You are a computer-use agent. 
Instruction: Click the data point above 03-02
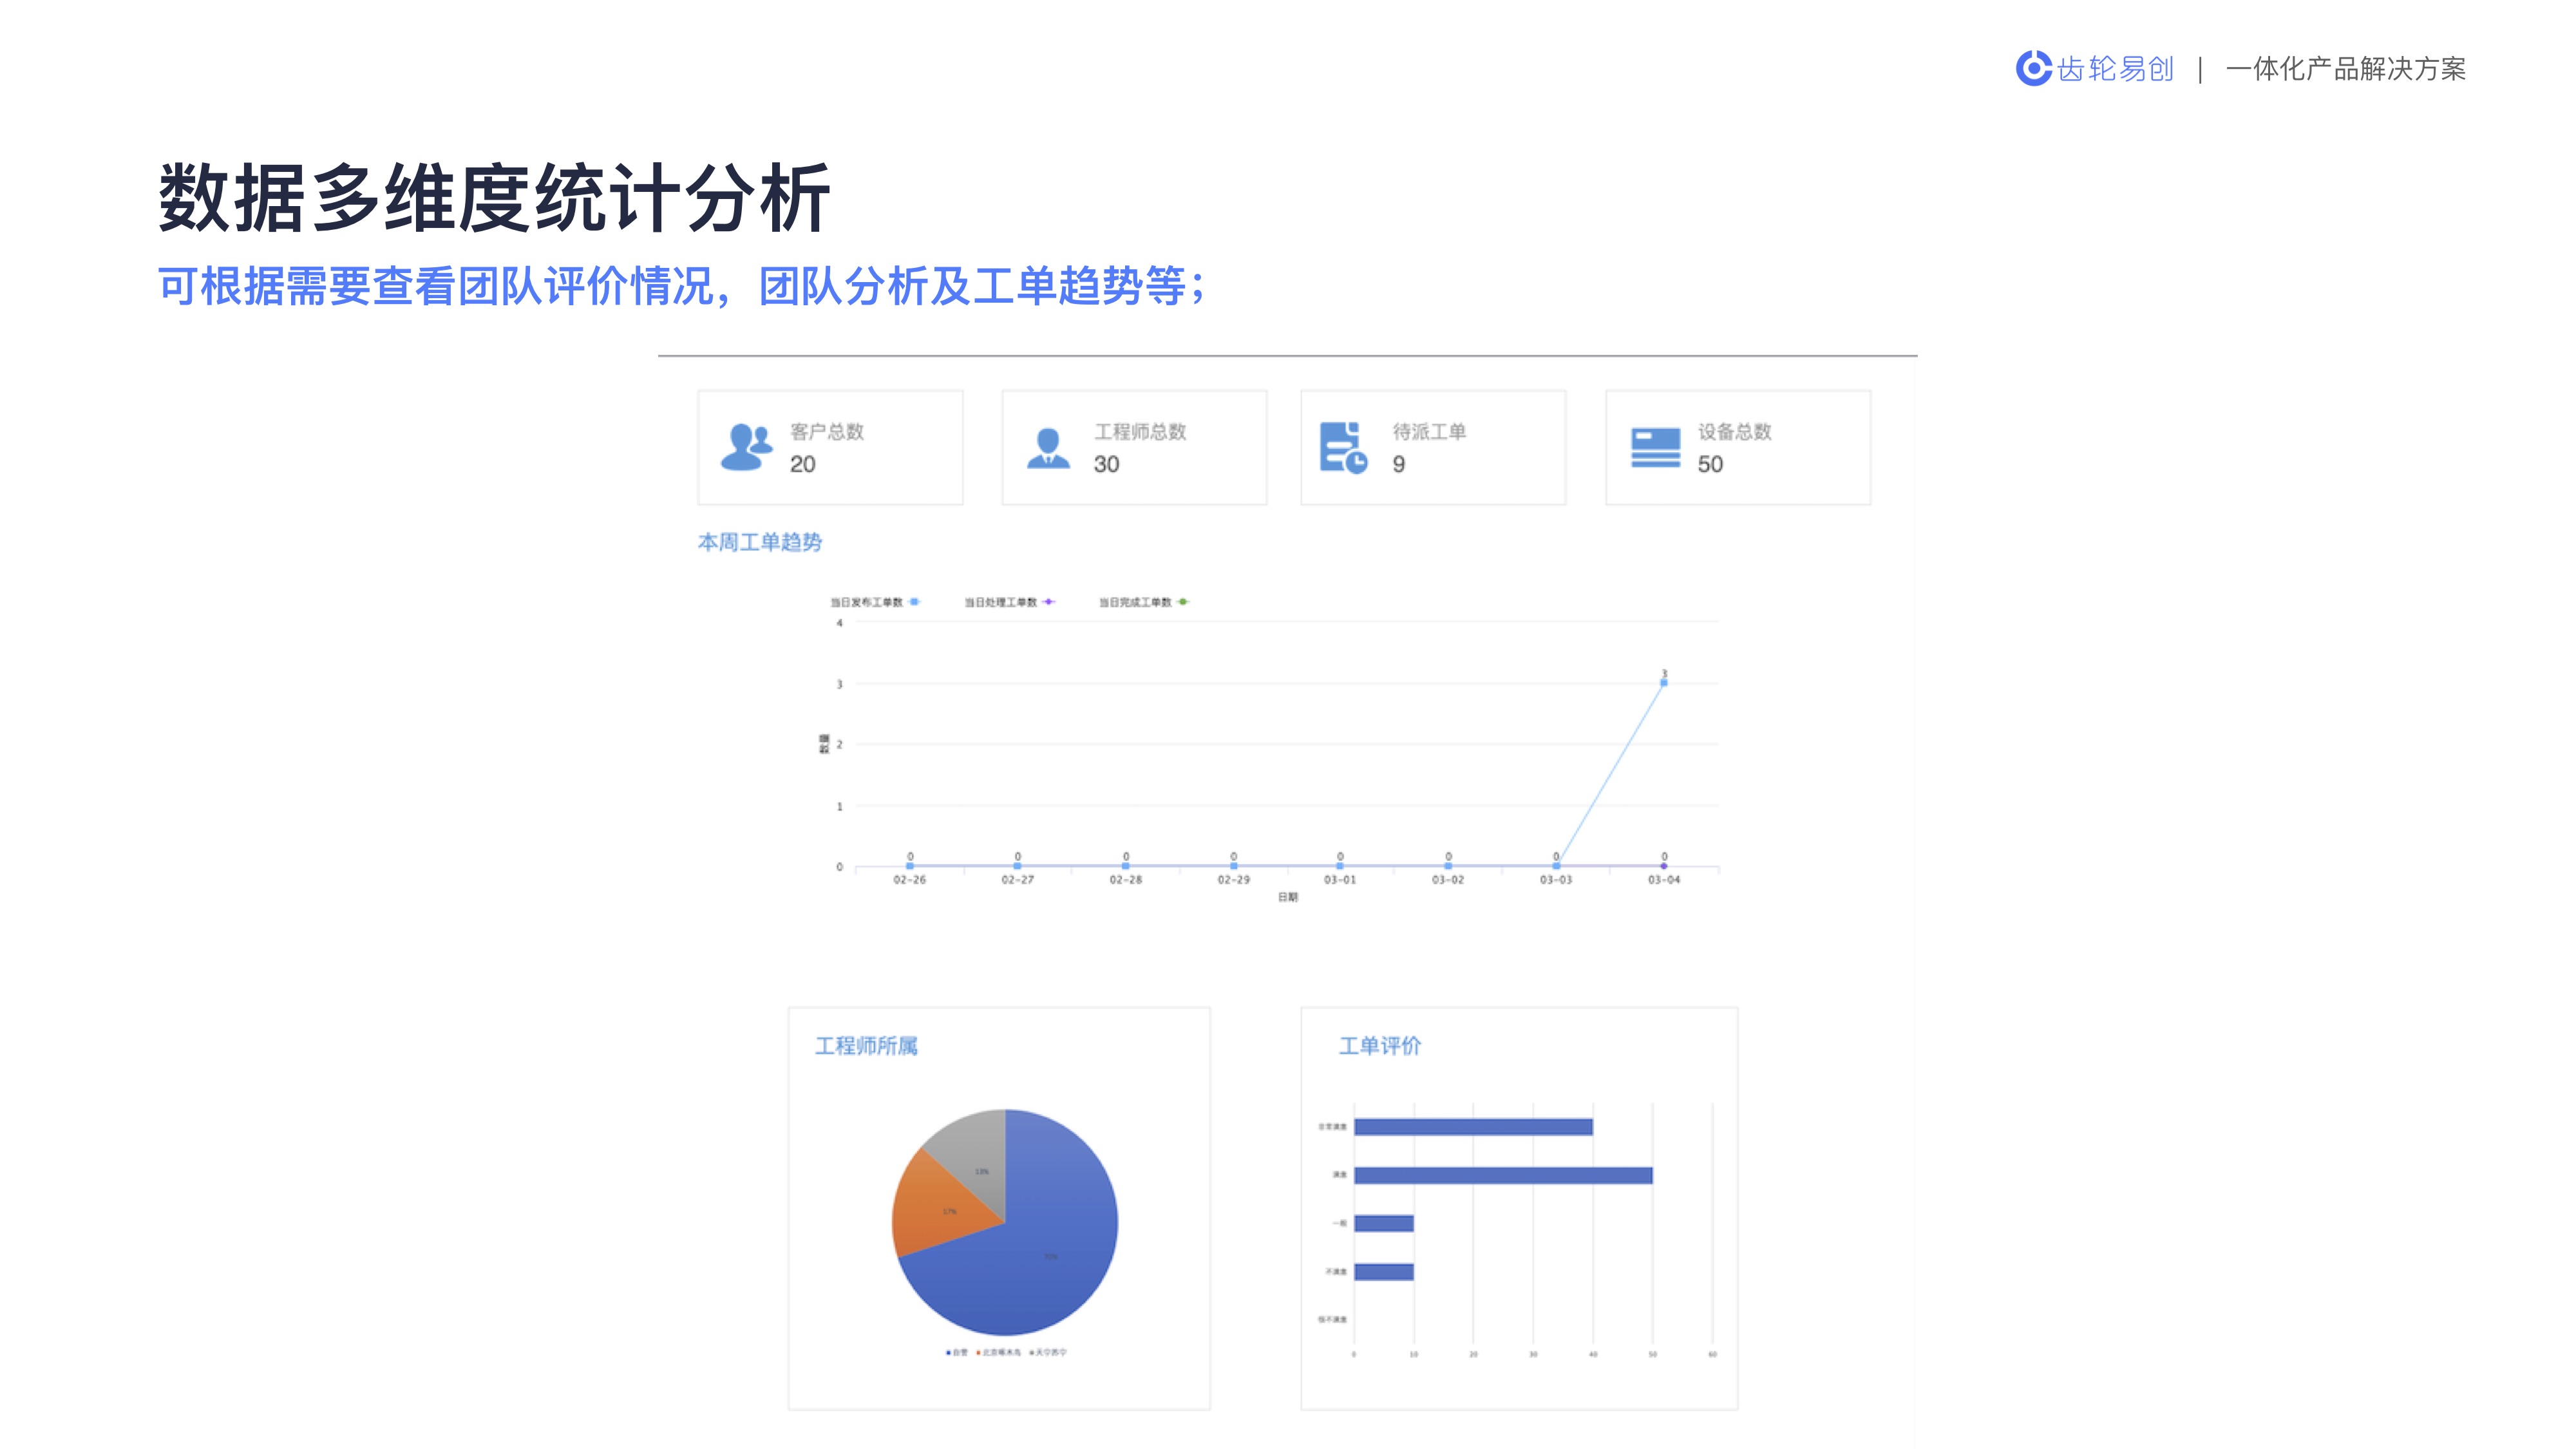click(x=1448, y=866)
